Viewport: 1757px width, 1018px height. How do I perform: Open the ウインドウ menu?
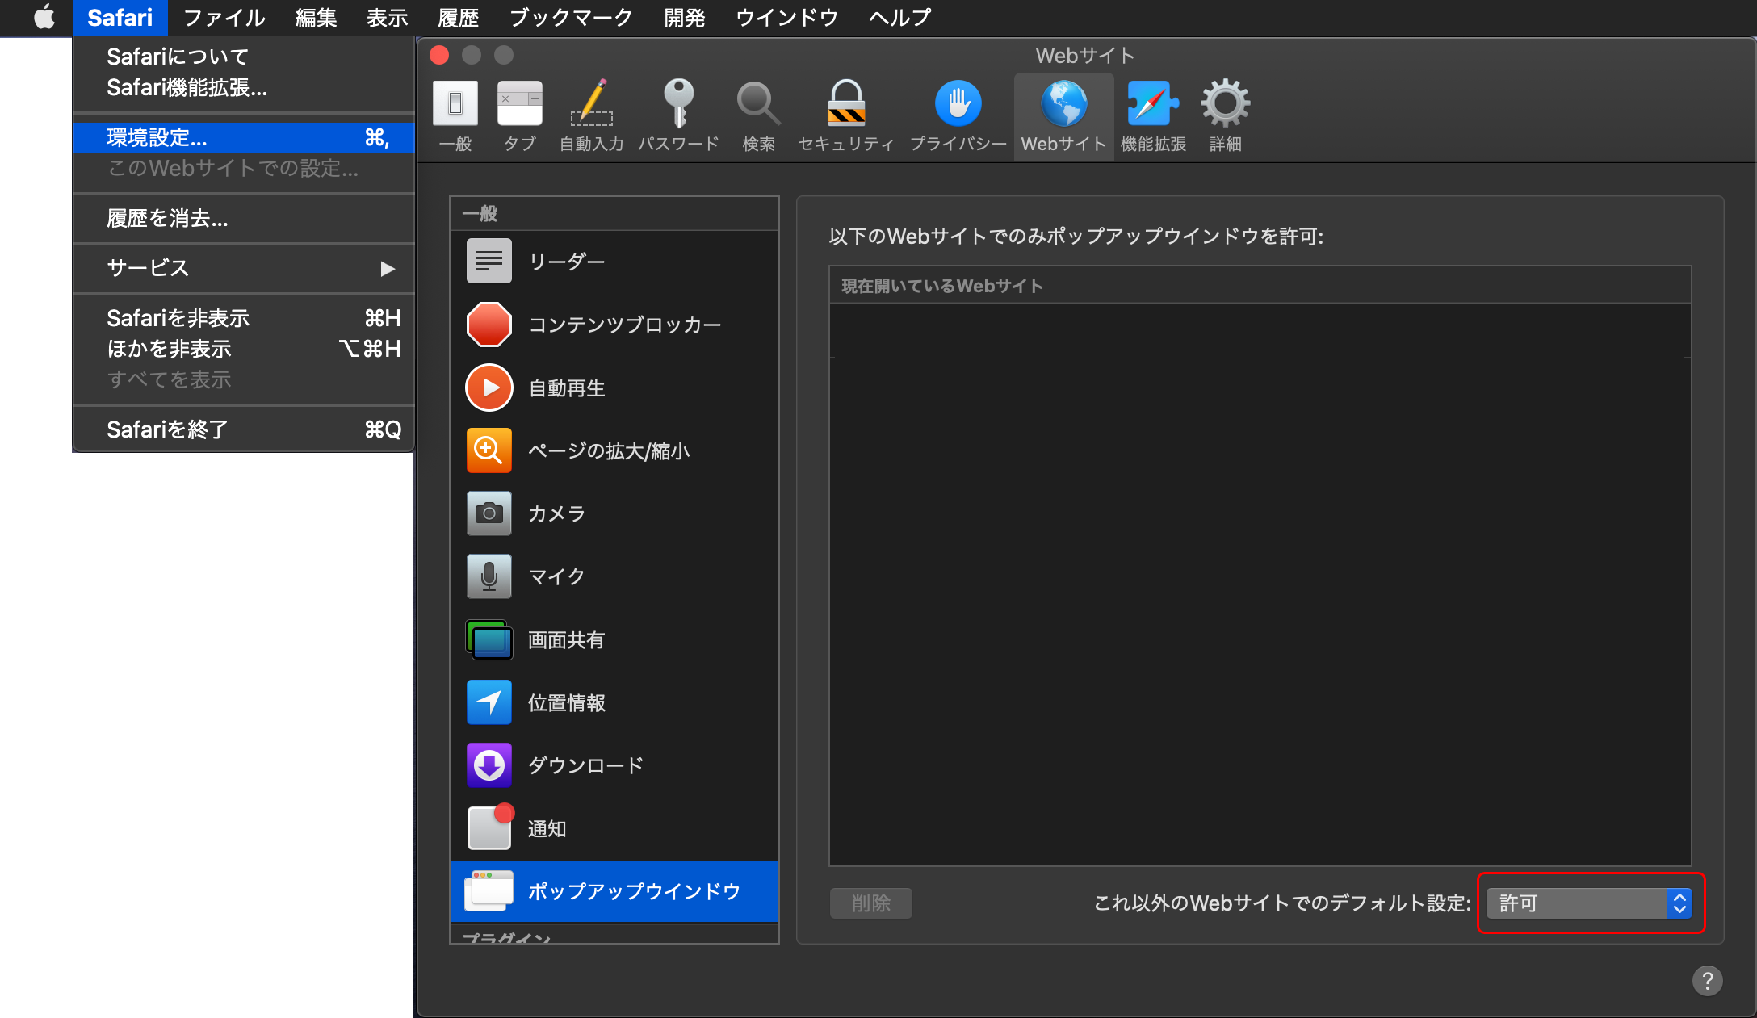(787, 17)
